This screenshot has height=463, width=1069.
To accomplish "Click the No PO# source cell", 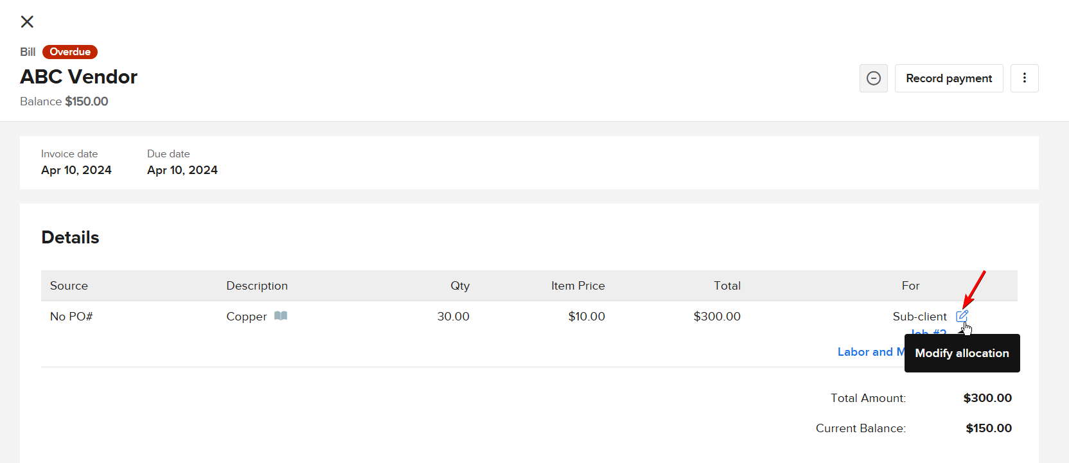I will pos(71,317).
